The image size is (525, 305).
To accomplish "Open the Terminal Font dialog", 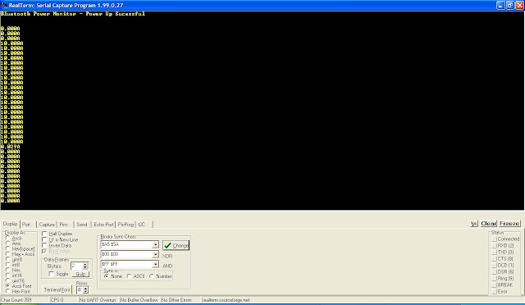I will point(57,289).
